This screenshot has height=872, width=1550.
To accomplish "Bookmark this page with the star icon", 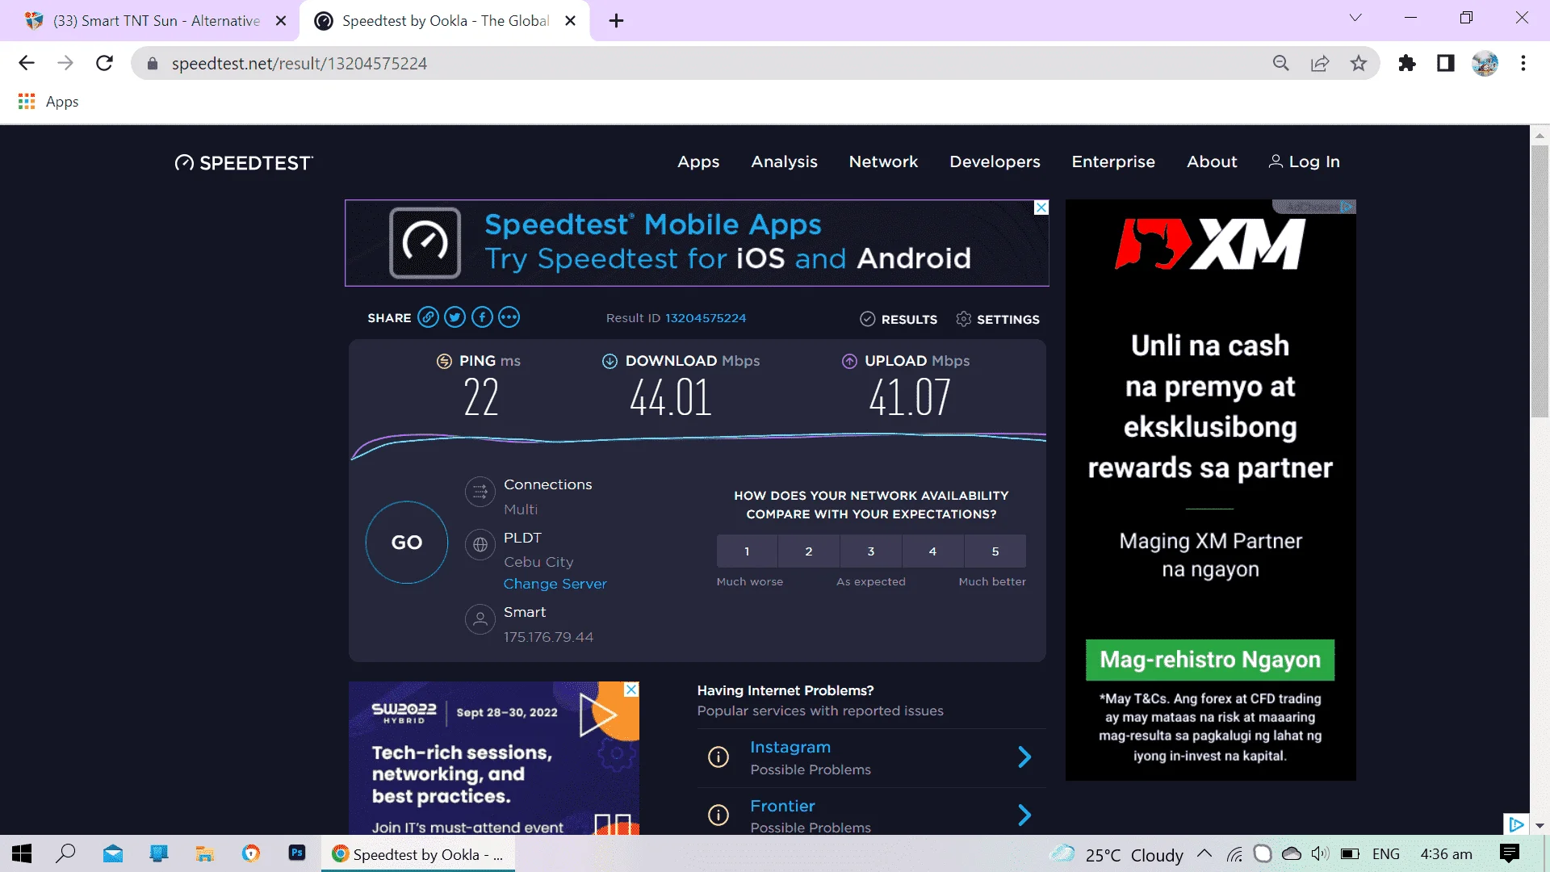I will pyautogui.click(x=1359, y=63).
